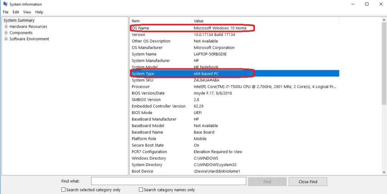The image size is (387, 194).
Task: Click the Item column header
Action: (x=161, y=21)
